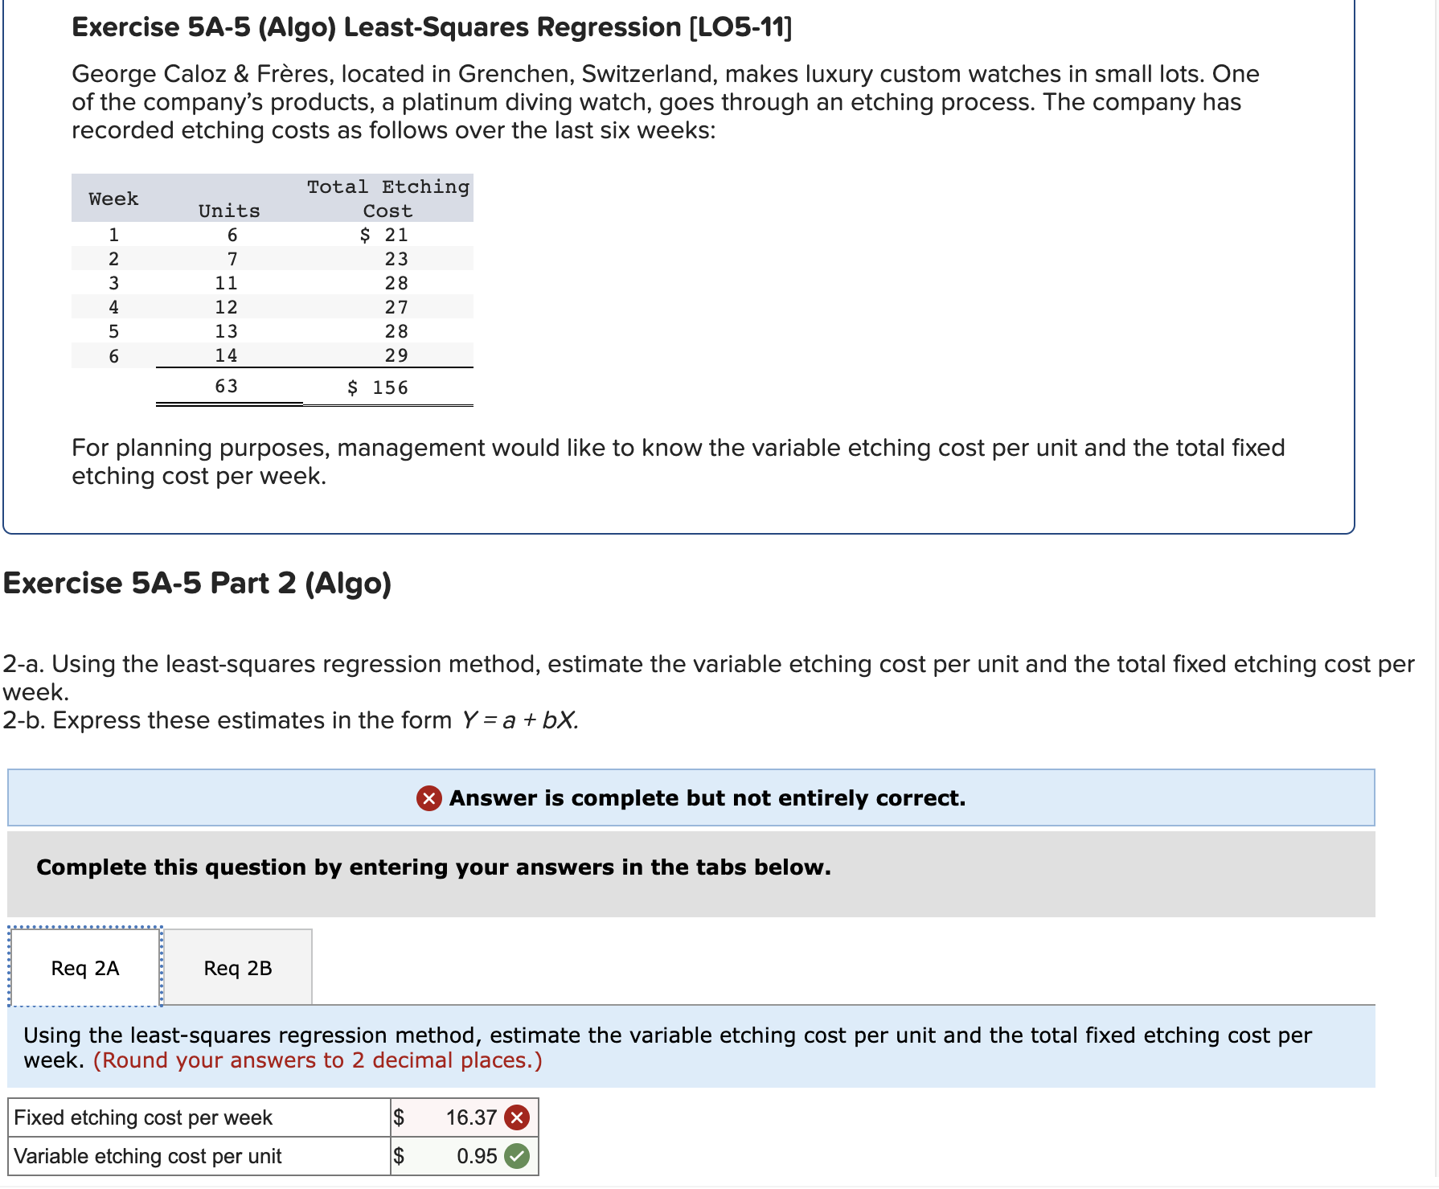Screen dimensions: 1439x1189
Task: Select the 'Variable etching cost per unit' label
Action: (x=148, y=1156)
